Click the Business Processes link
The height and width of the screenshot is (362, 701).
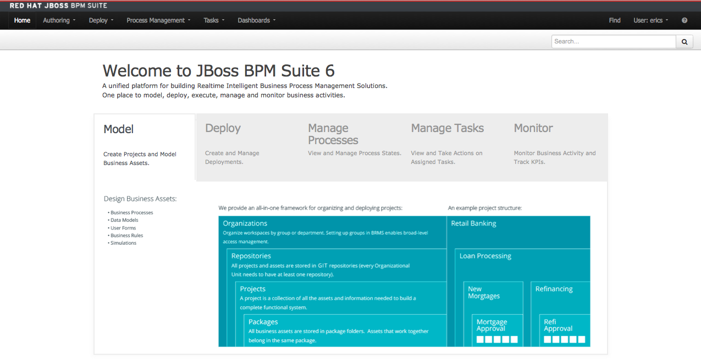coord(132,212)
